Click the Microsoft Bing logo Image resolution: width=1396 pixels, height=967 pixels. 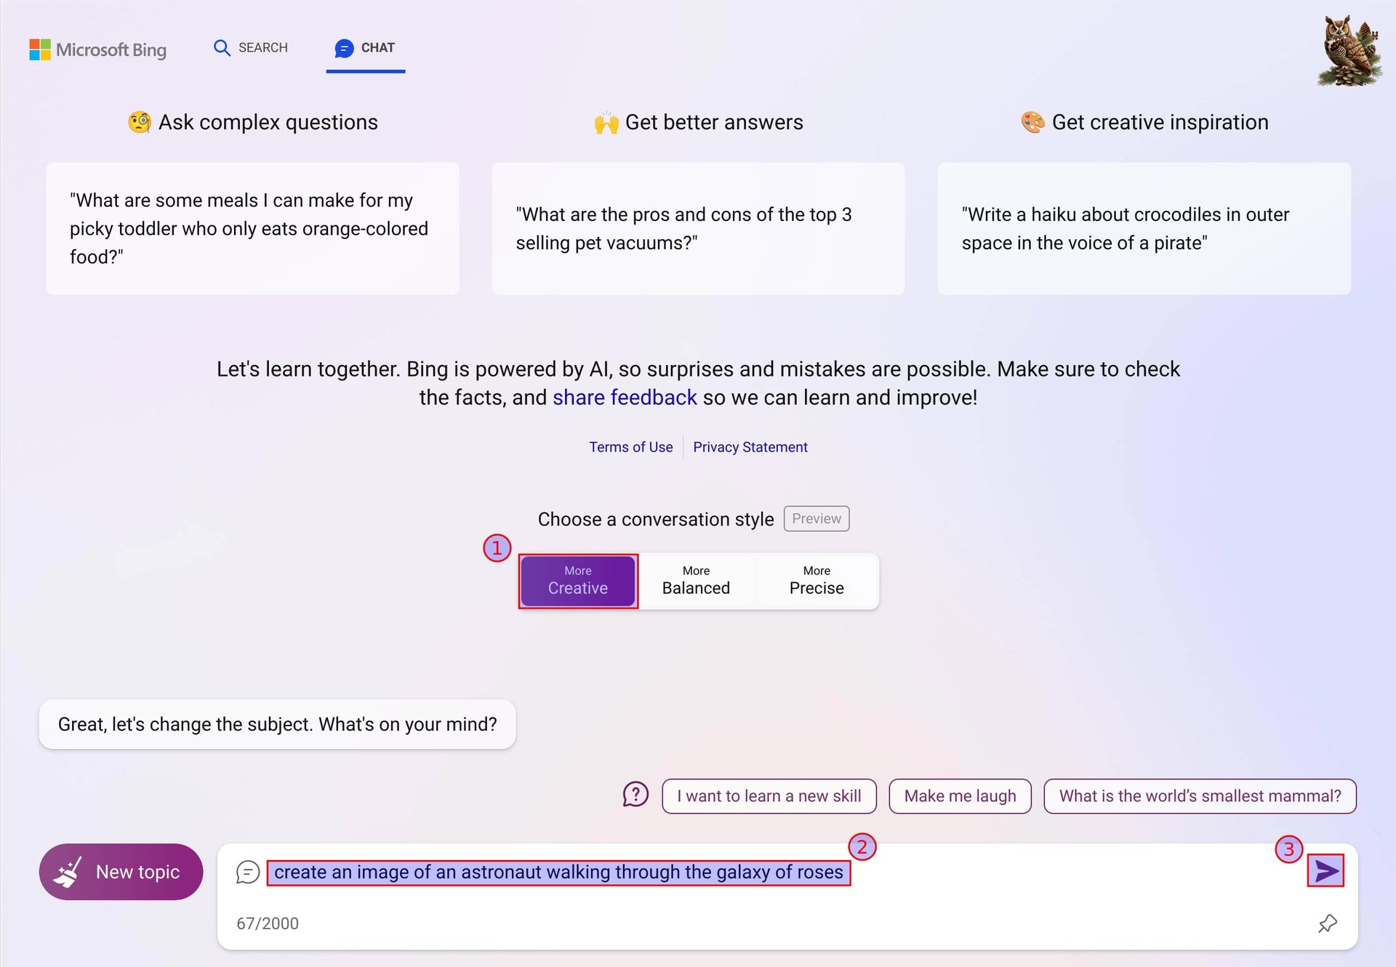tap(97, 49)
